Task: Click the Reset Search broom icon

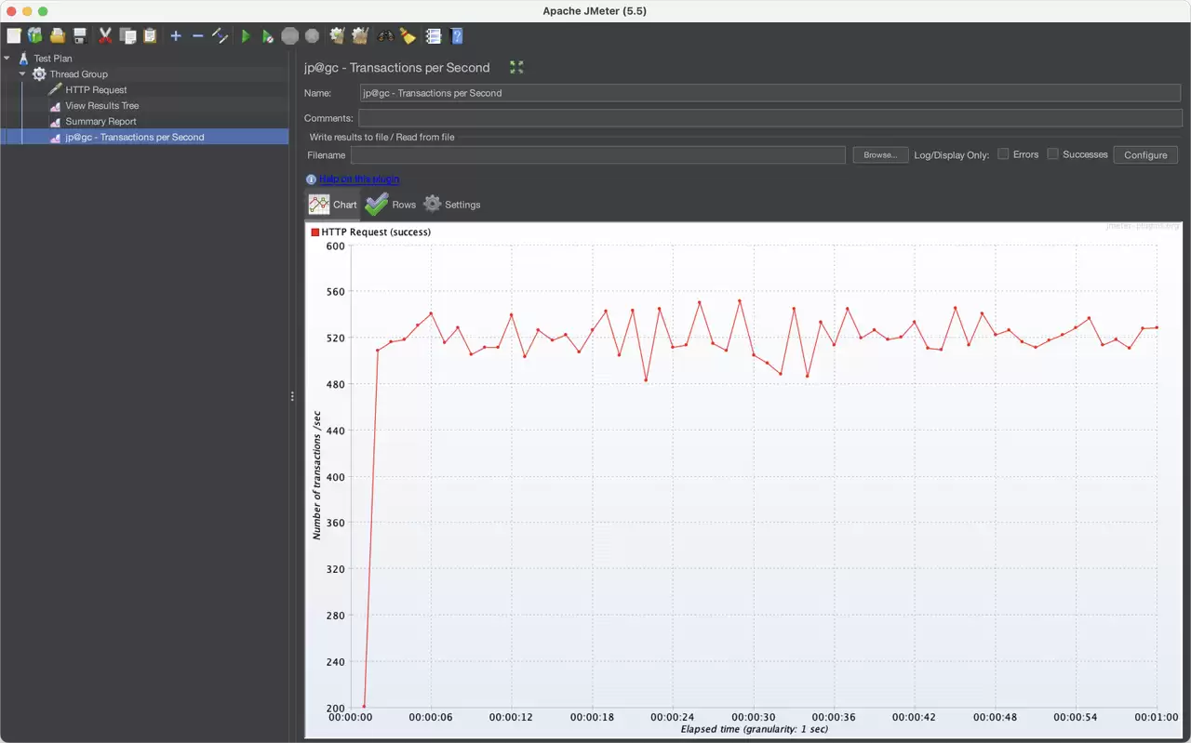Action: point(408,35)
